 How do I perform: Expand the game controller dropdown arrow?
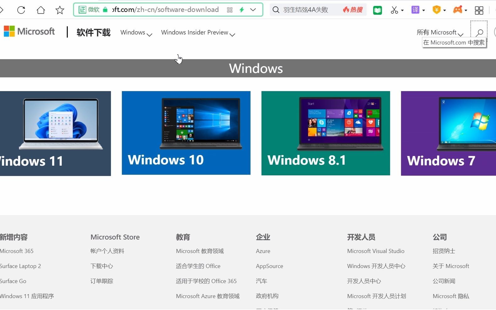click(x=466, y=10)
